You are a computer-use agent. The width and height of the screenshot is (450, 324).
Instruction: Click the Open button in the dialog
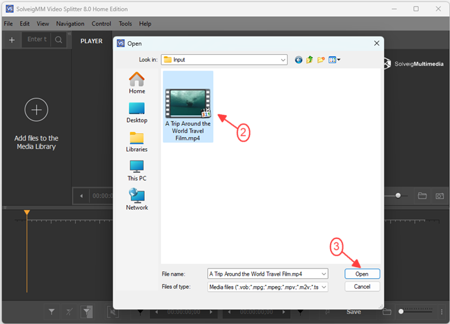362,274
